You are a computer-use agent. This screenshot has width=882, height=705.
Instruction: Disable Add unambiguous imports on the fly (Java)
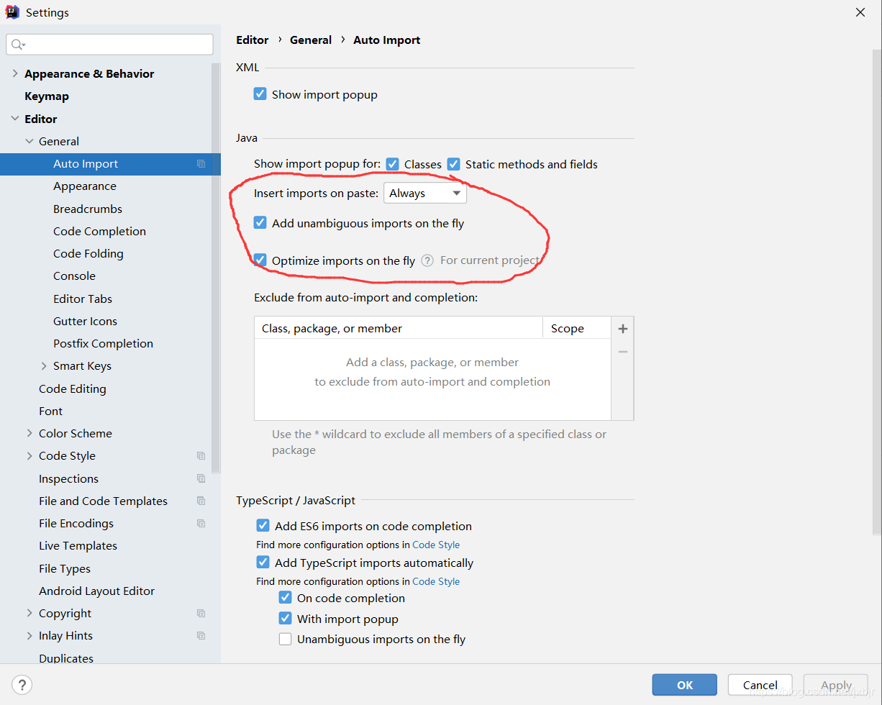[x=260, y=223]
